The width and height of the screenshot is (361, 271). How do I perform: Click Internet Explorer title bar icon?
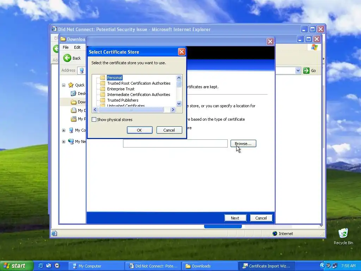click(54, 29)
